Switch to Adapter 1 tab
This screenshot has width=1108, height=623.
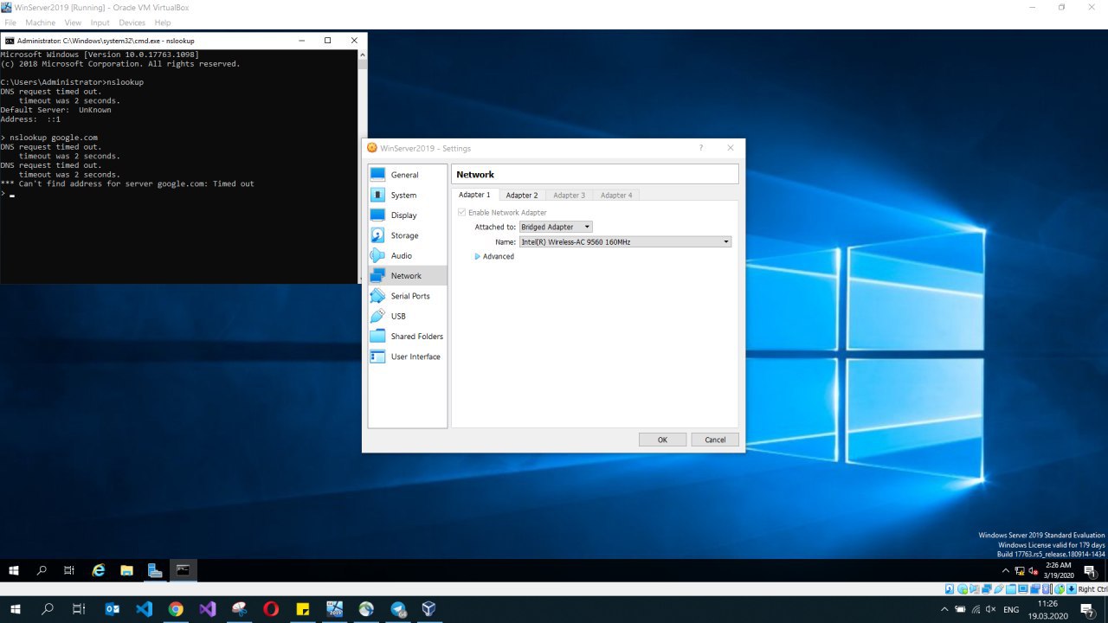click(x=474, y=195)
